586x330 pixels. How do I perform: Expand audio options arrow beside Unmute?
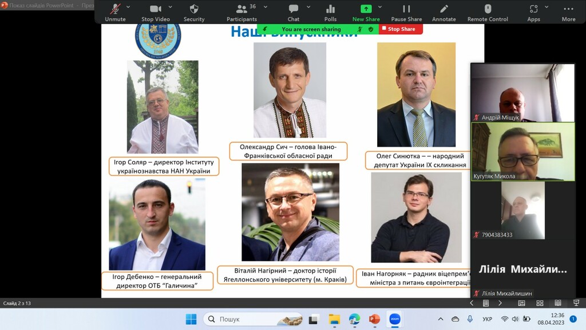point(128,7)
